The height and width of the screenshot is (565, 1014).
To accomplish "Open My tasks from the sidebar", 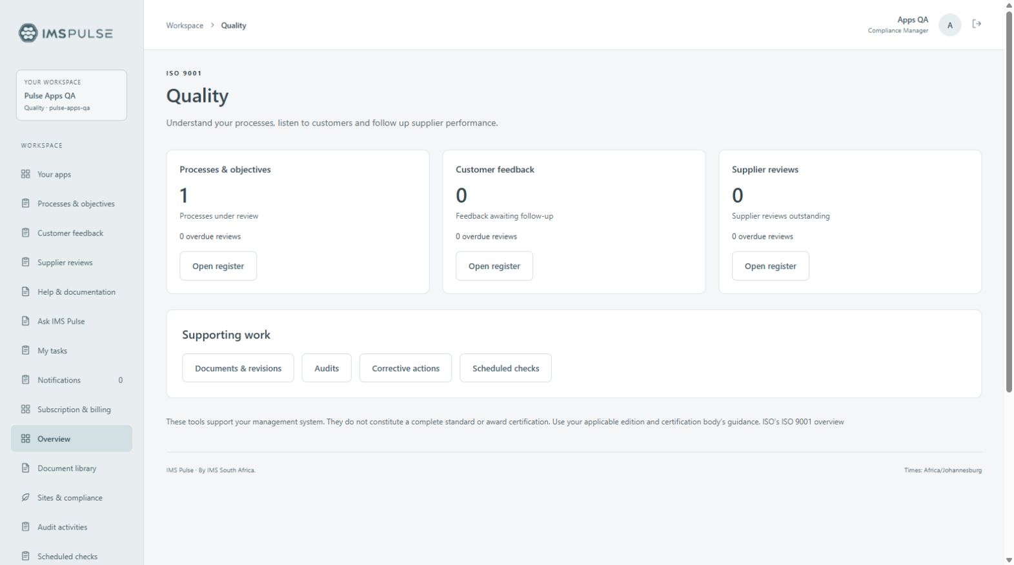I will click(x=72, y=350).
